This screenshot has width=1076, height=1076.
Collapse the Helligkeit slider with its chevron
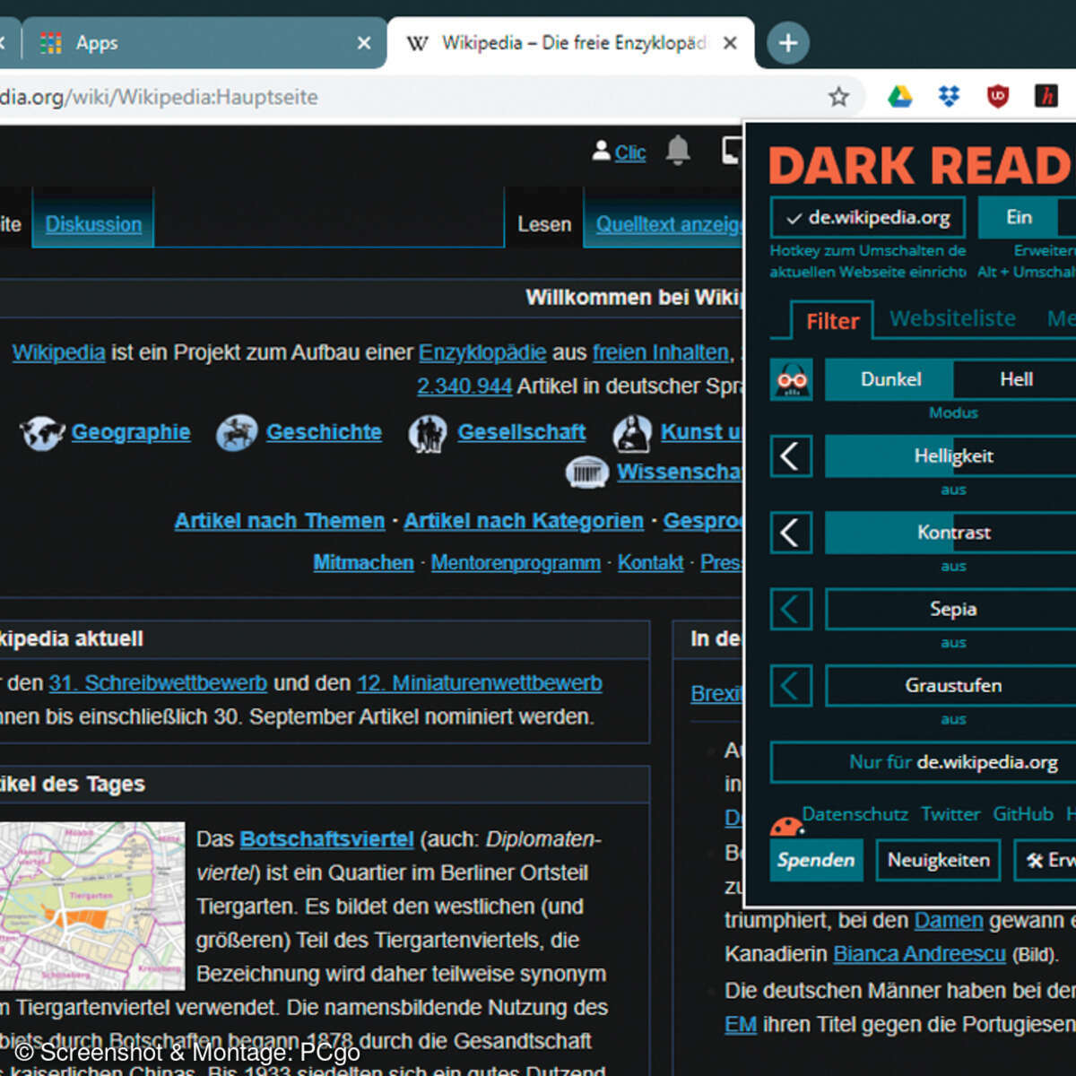(x=791, y=456)
